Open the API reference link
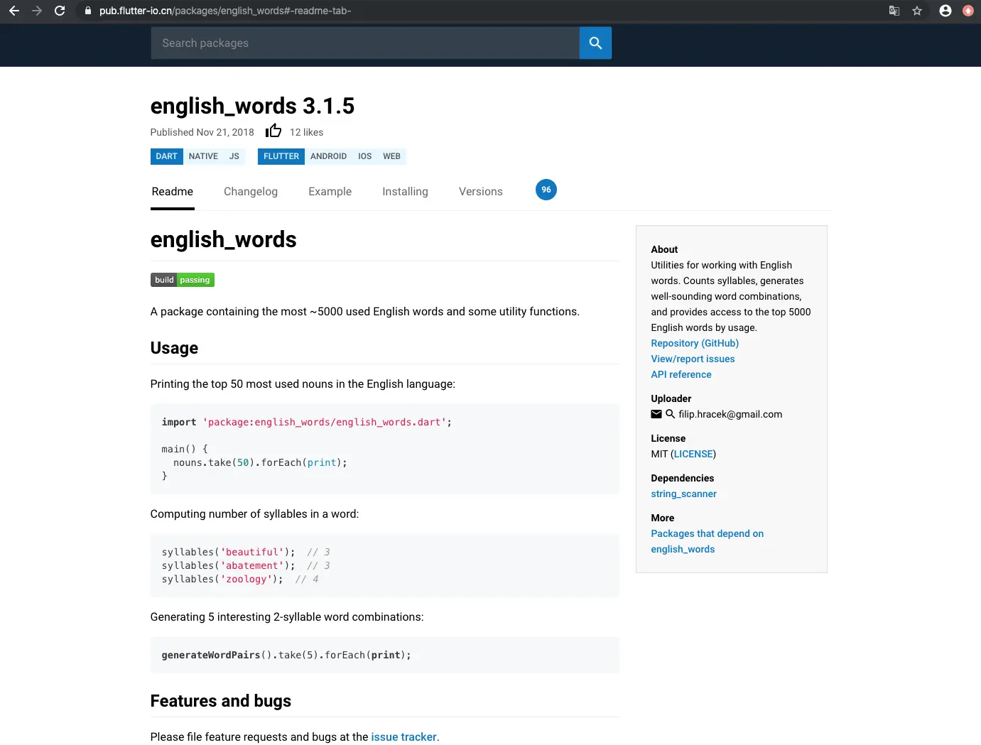The width and height of the screenshot is (981, 745). 681,374
